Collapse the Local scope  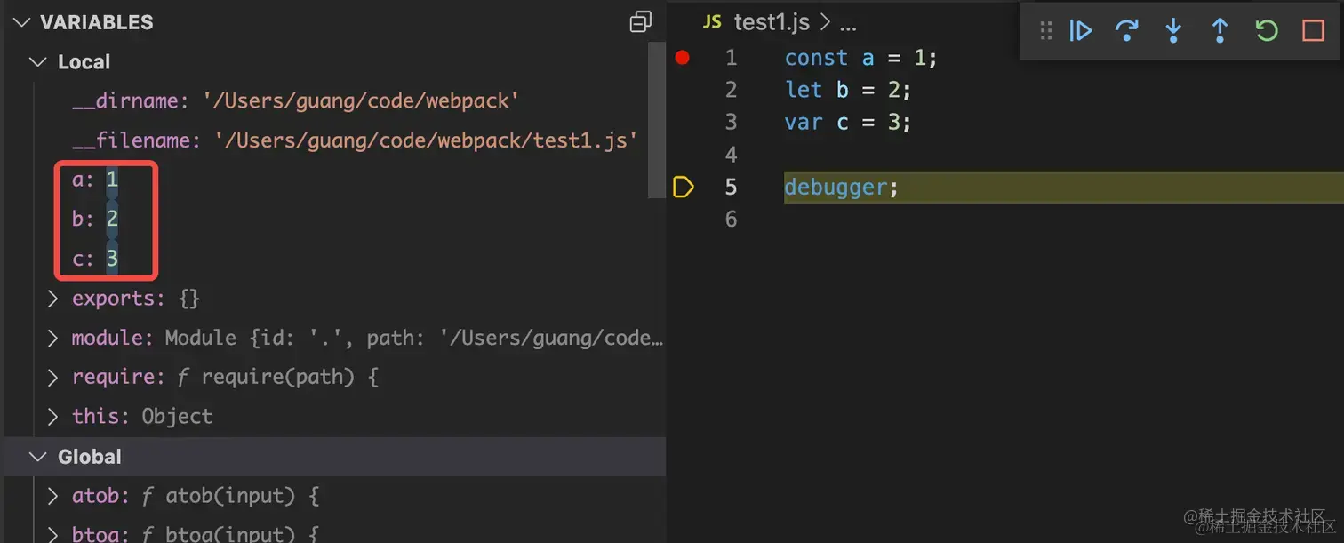click(x=37, y=62)
